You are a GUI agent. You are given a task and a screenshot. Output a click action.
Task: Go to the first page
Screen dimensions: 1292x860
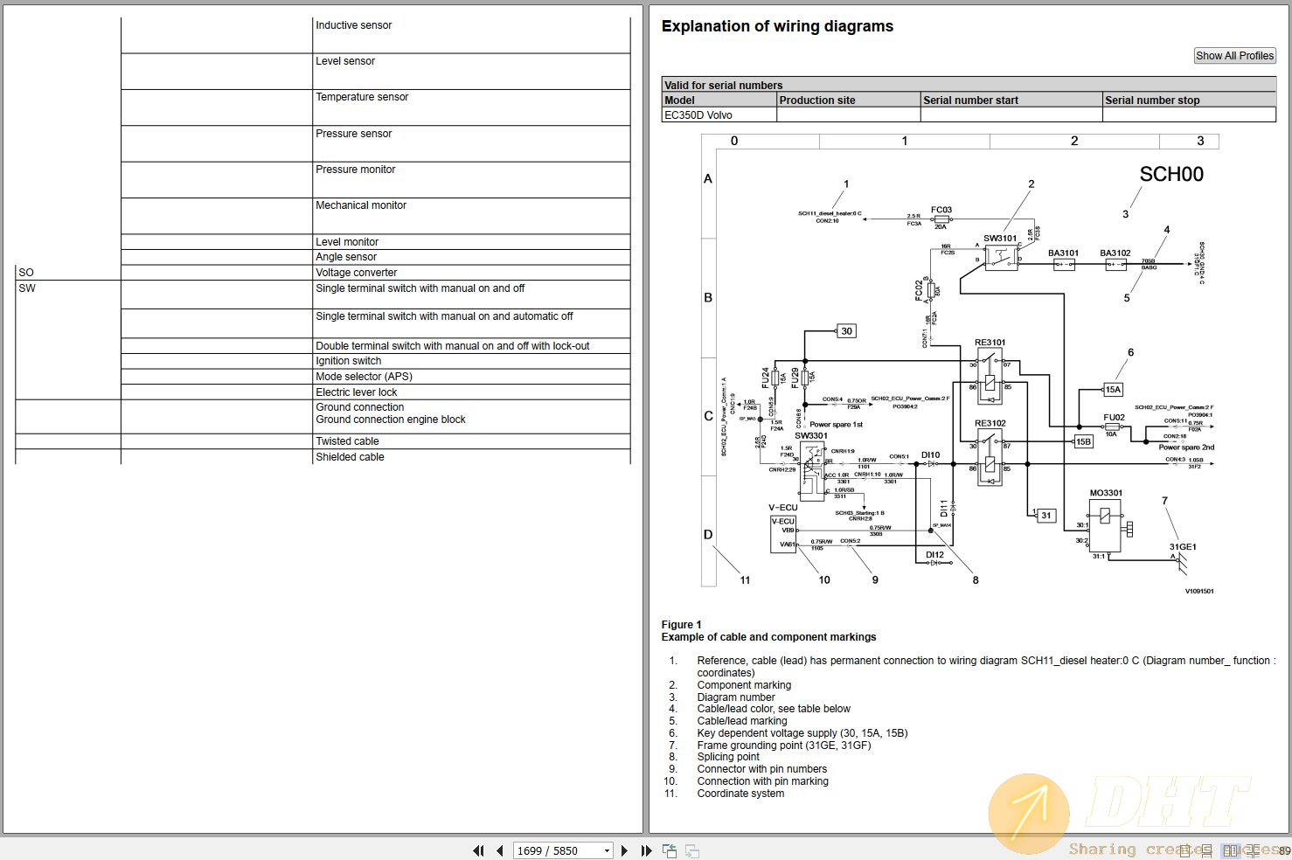point(478,850)
